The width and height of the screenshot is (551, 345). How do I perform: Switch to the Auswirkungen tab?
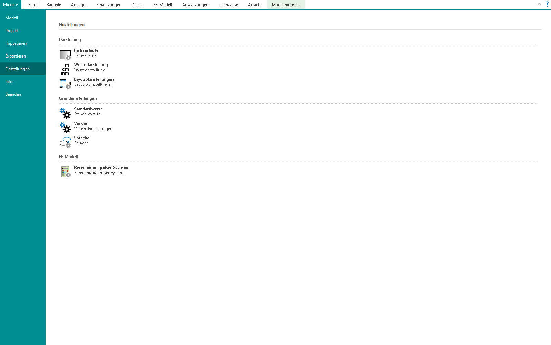[195, 5]
